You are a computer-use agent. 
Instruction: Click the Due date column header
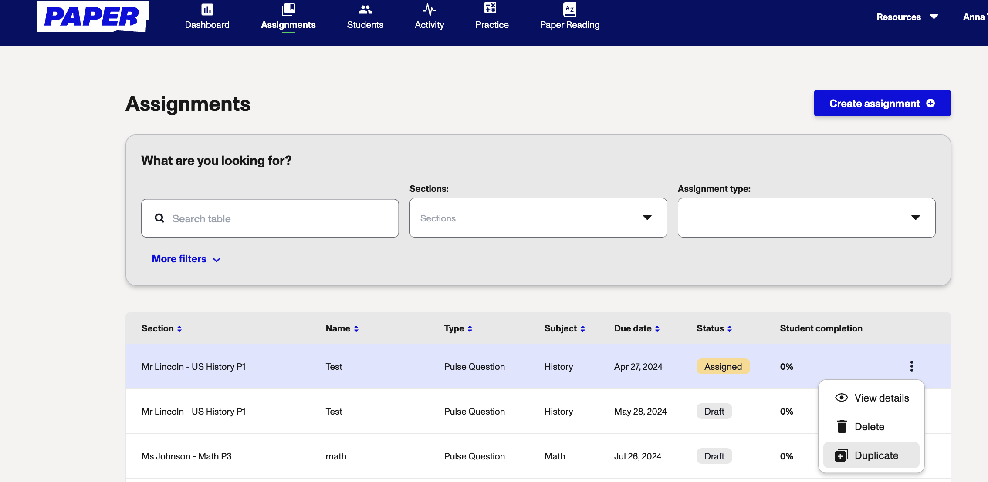click(633, 328)
